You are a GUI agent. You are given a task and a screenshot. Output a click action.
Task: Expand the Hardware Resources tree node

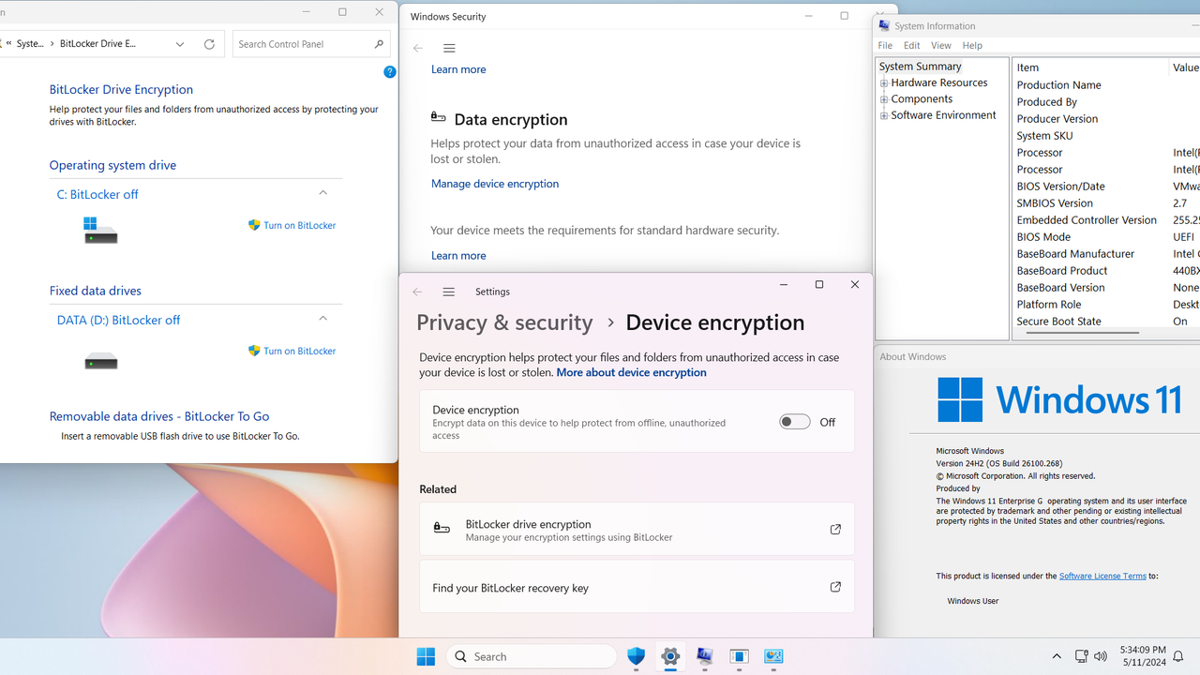pos(883,82)
